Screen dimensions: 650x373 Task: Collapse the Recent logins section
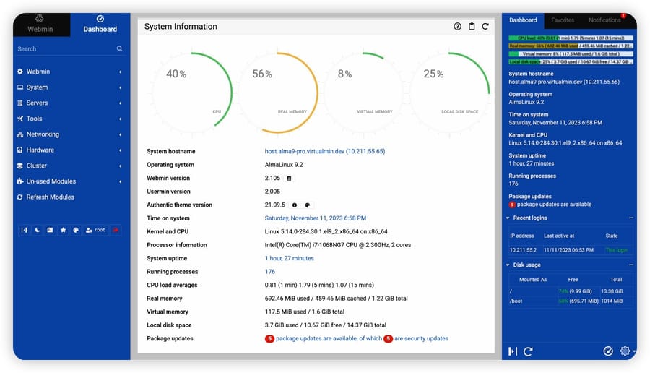pos(631,218)
